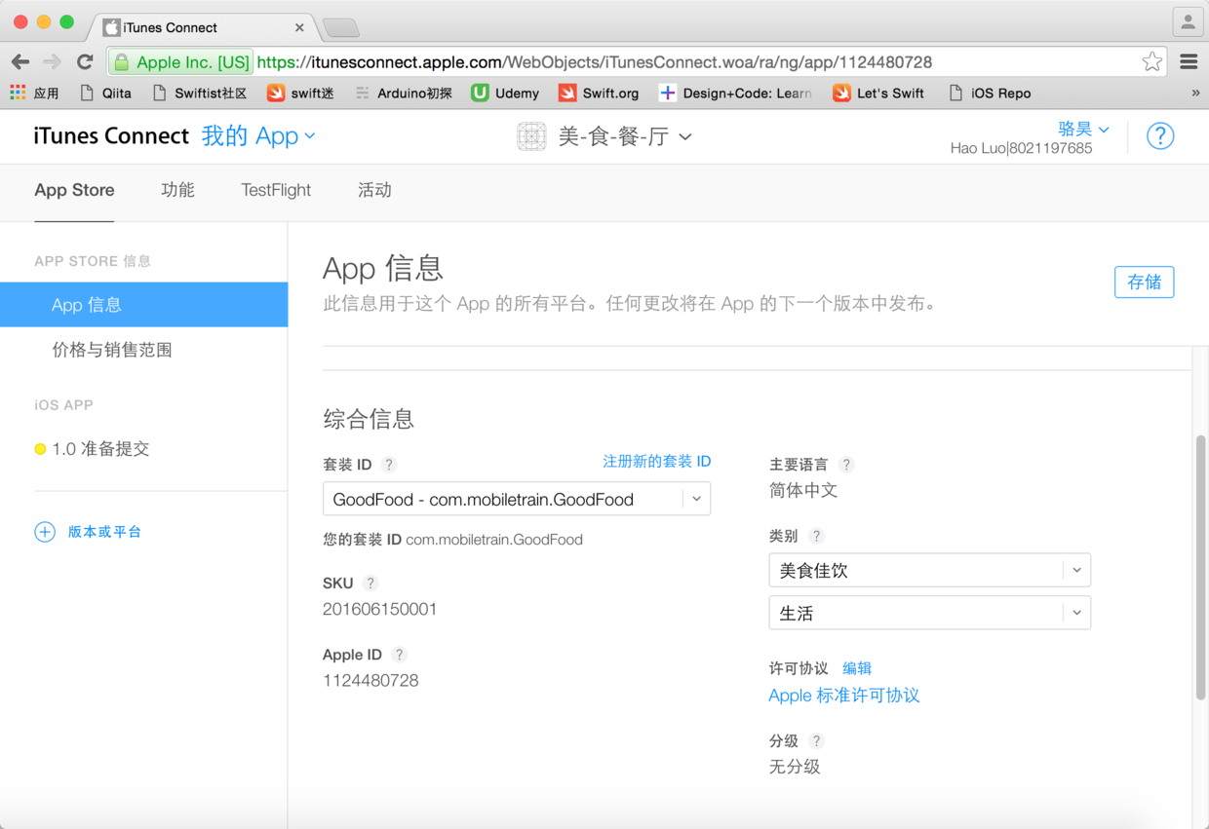Bookmark page with the star icon
Viewport: 1209px width, 829px height.
click(1152, 62)
